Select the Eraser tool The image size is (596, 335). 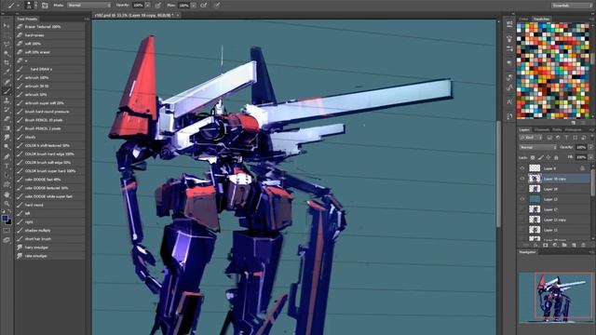[7, 119]
